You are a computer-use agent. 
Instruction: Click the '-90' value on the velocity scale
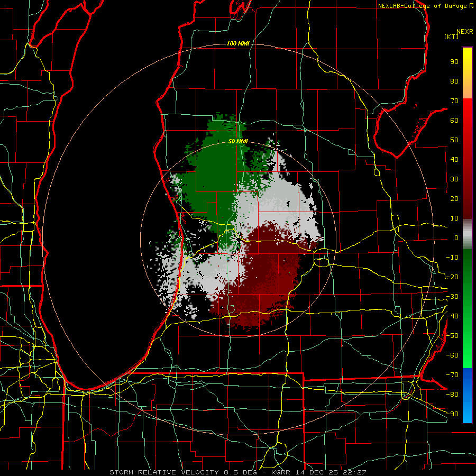point(452,414)
